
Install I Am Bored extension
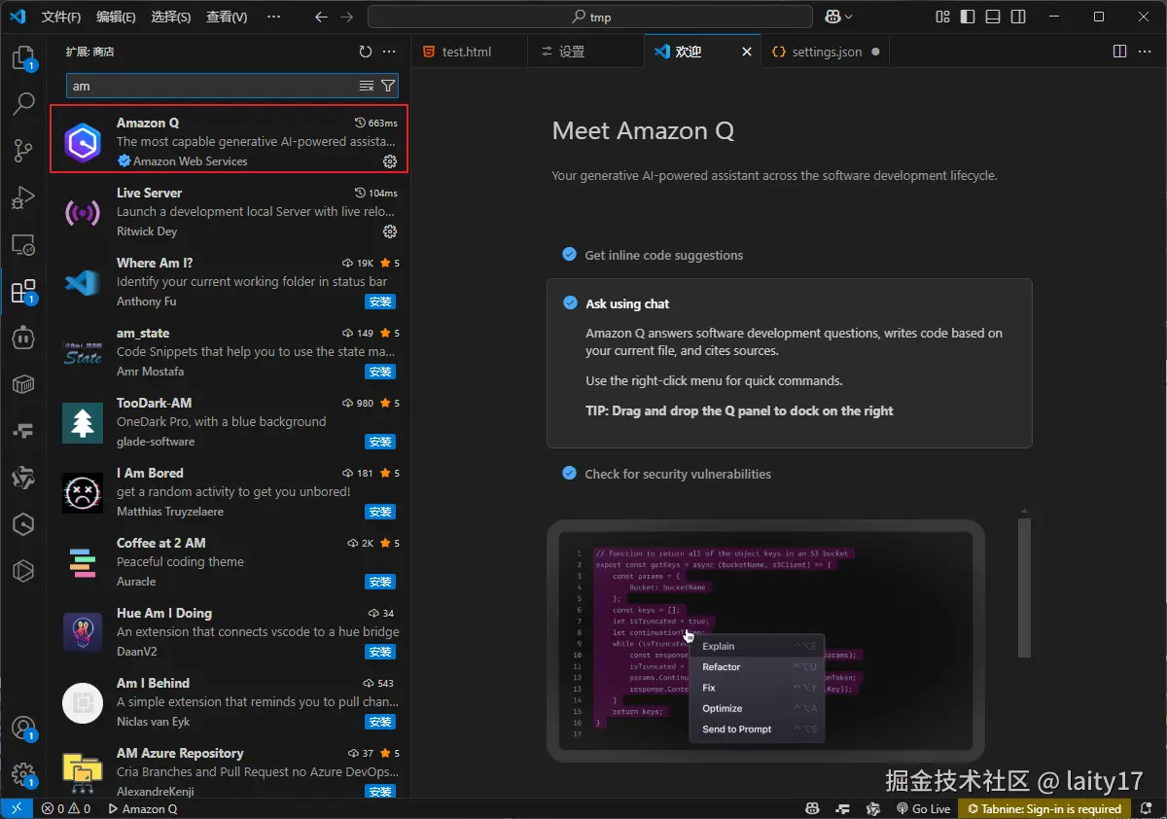pos(380,512)
